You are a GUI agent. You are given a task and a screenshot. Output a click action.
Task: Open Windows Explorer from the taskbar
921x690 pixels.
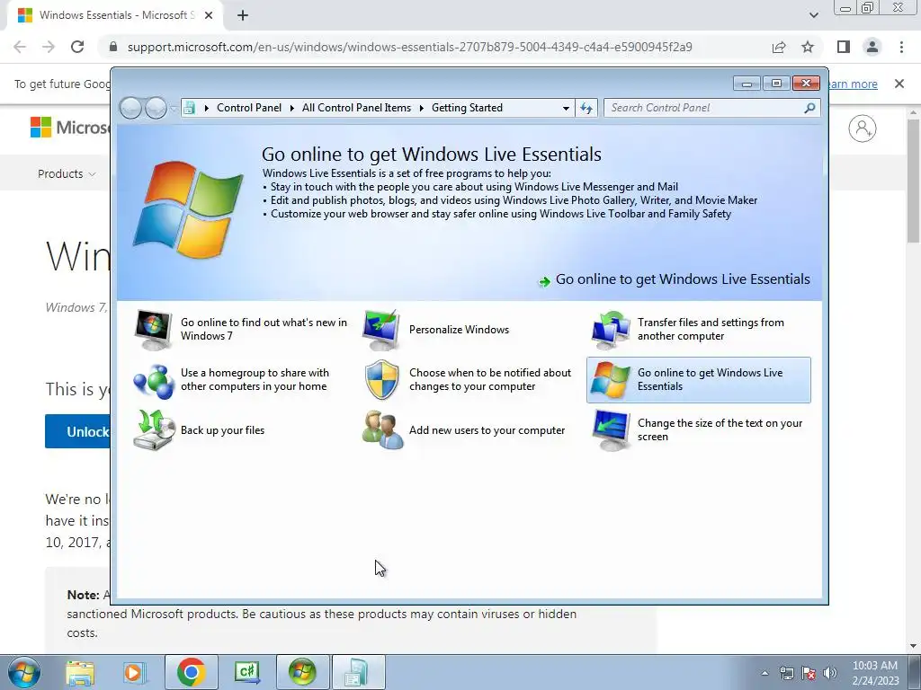[x=80, y=672]
